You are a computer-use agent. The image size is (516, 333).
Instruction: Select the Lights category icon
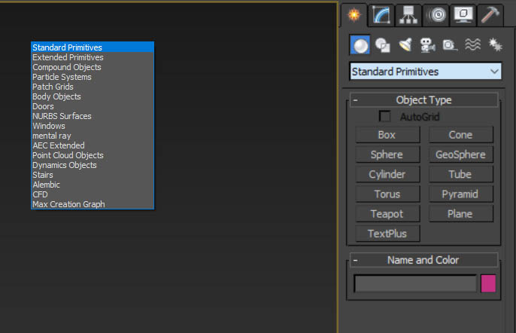pyautogui.click(x=405, y=45)
